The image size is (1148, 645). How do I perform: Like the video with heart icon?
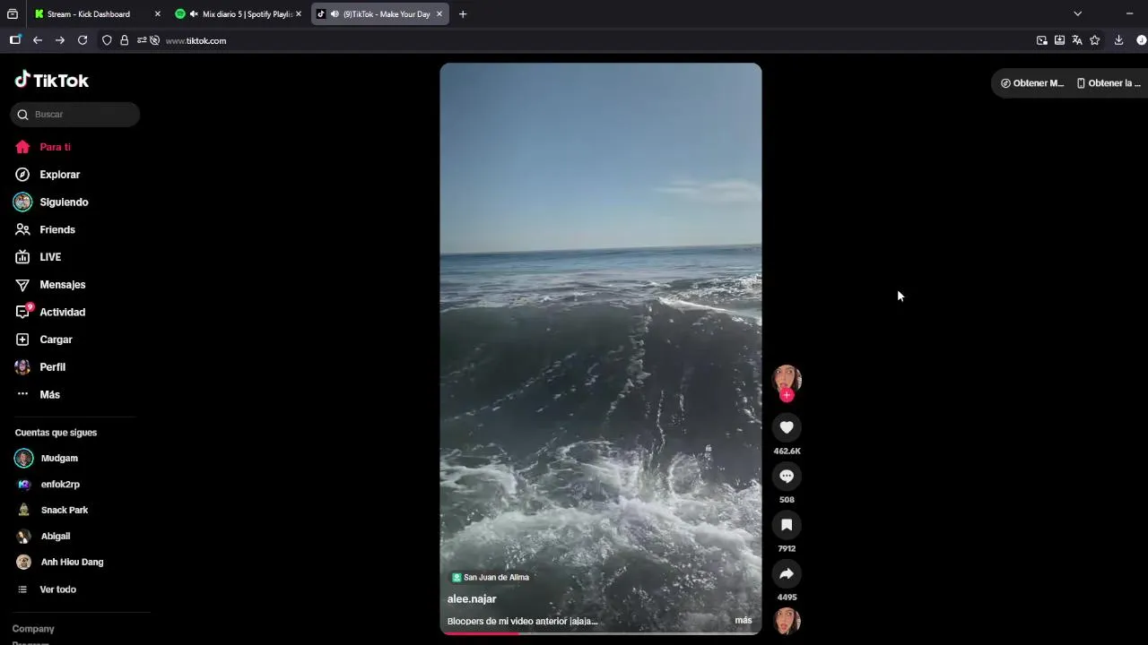pos(787,427)
